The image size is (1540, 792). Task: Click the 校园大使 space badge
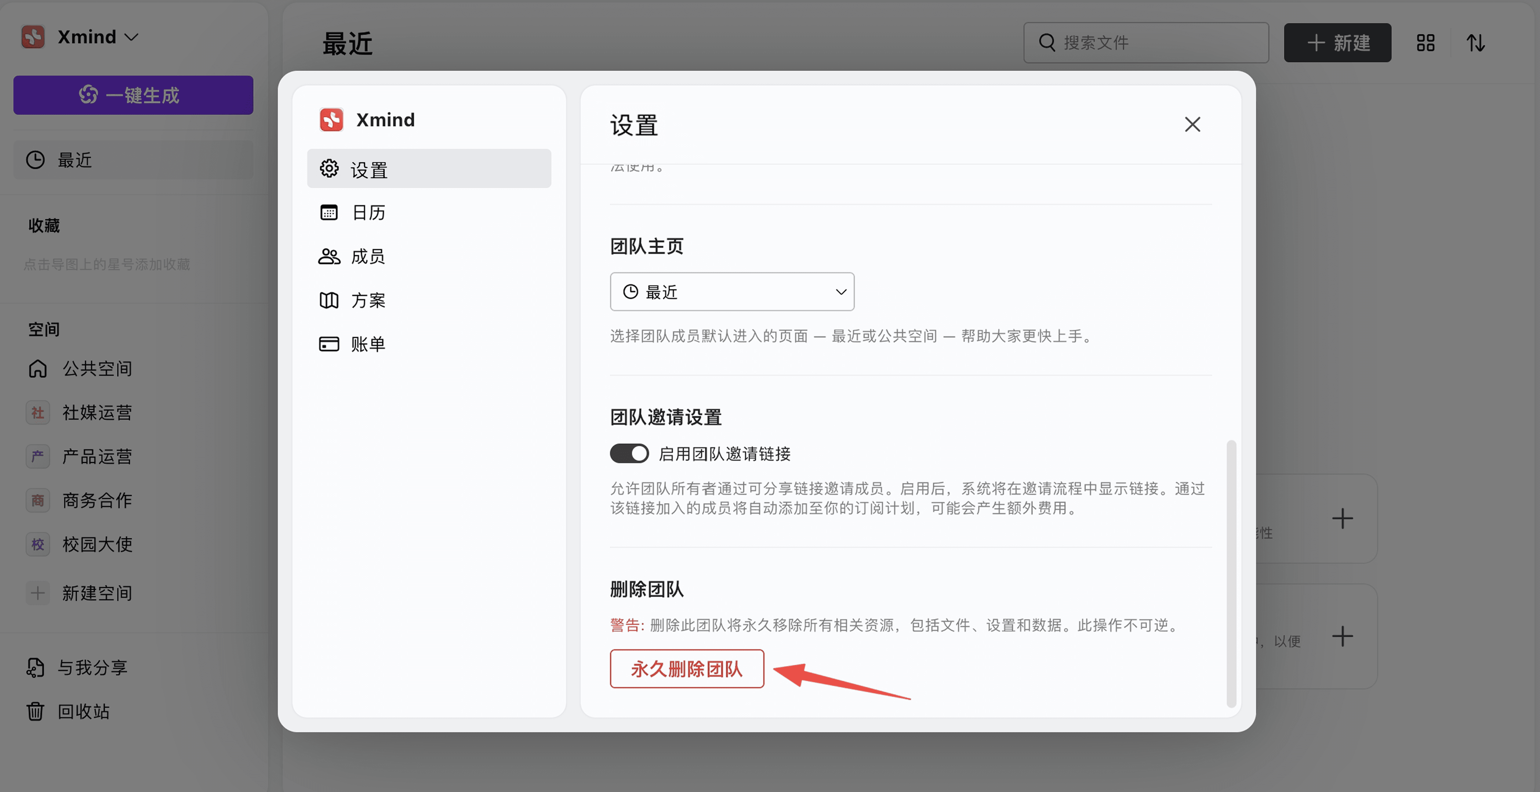point(38,544)
